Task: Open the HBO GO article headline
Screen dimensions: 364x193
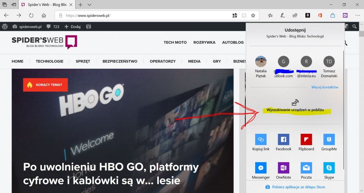Action: [x=111, y=174]
